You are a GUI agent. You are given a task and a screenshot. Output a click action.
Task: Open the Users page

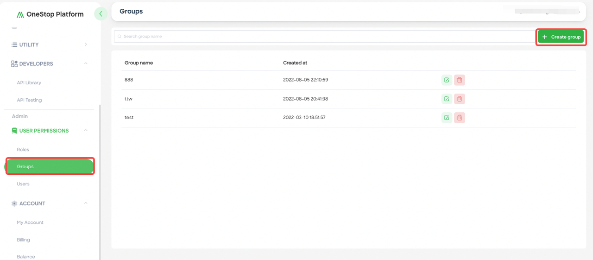(x=23, y=184)
